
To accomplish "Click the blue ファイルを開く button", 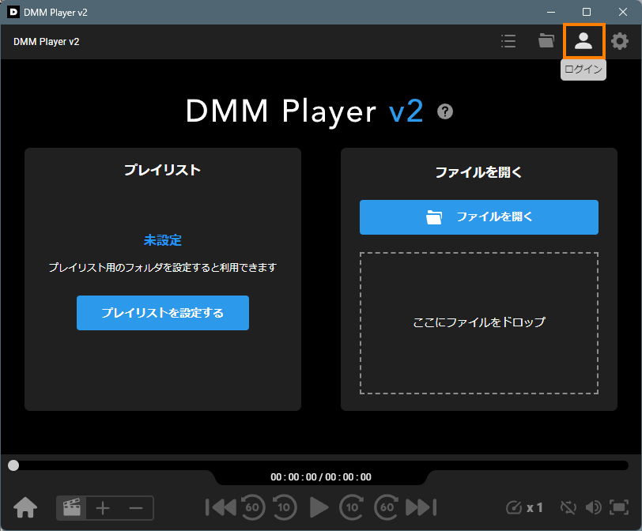I will coord(478,217).
